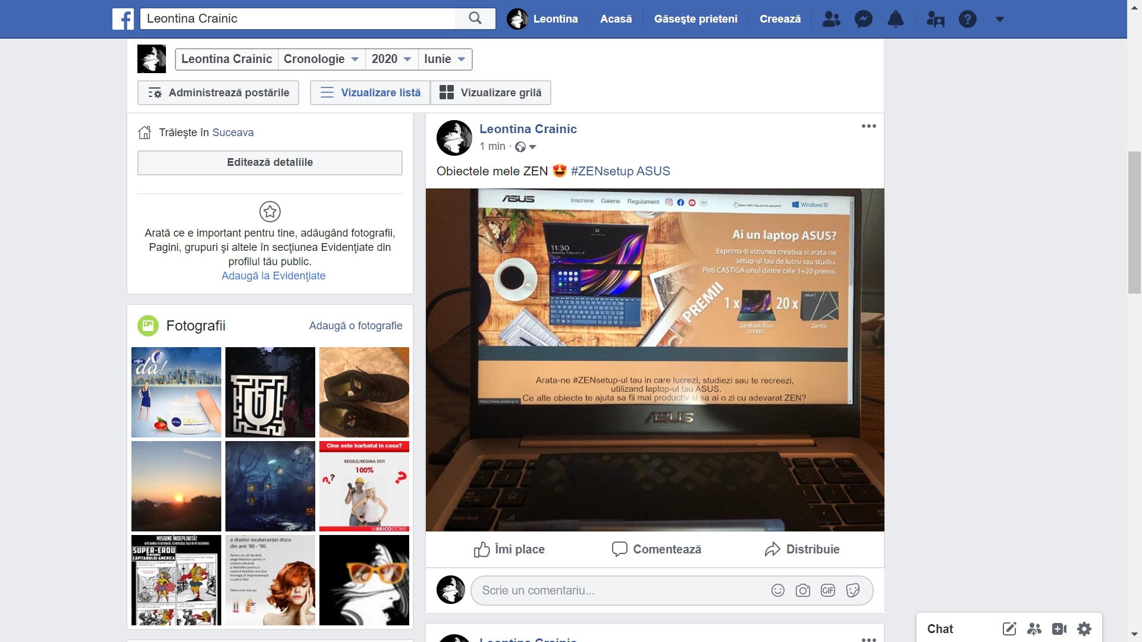This screenshot has height=642, width=1142.
Task: Open friend requests icon in header
Action: click(x=831, y=19)
